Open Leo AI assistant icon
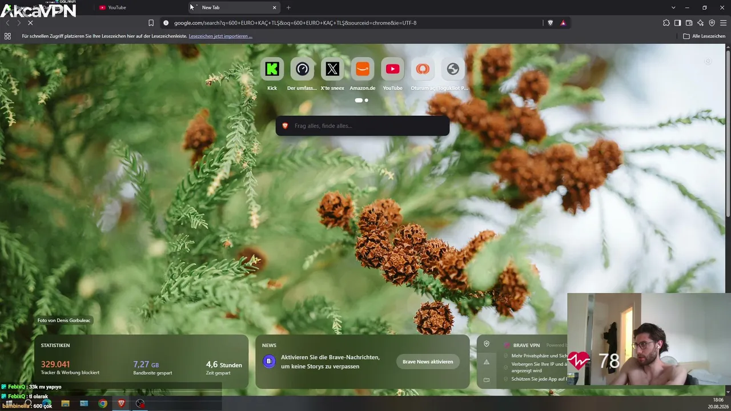 click(701, 23)
